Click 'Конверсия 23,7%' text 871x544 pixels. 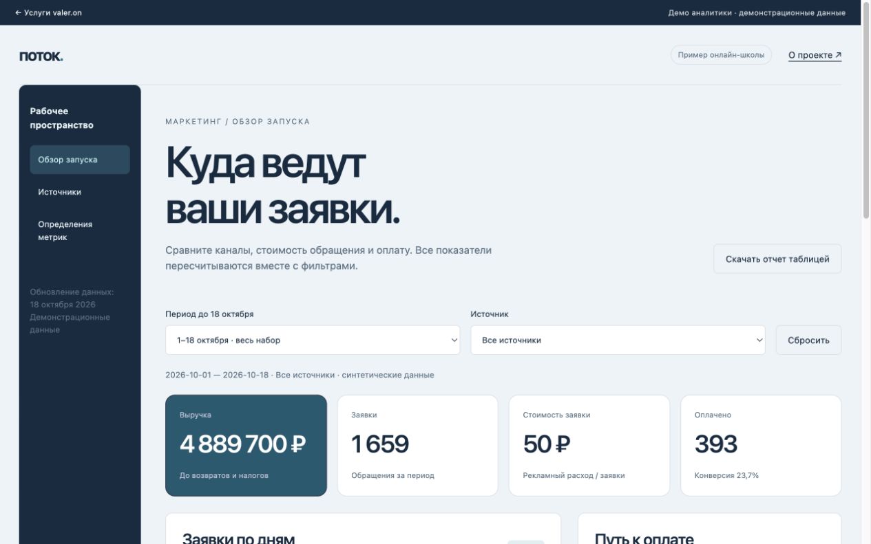tap(726, 475)
